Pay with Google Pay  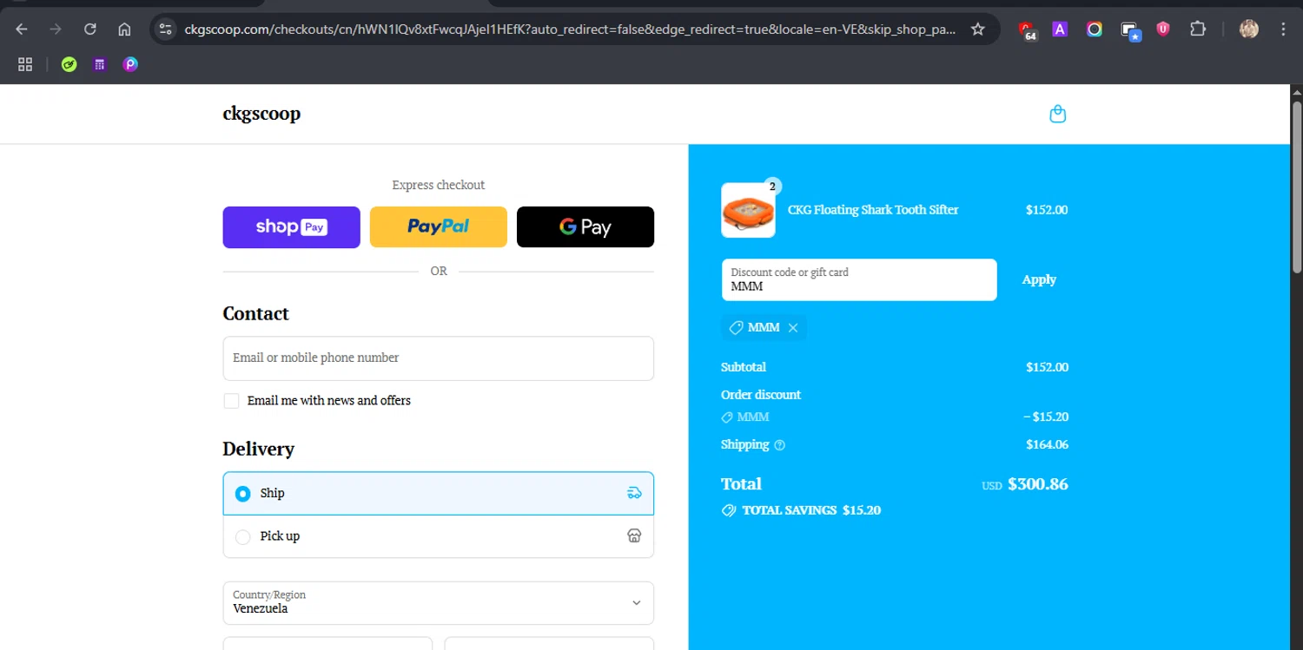(585, 227)
